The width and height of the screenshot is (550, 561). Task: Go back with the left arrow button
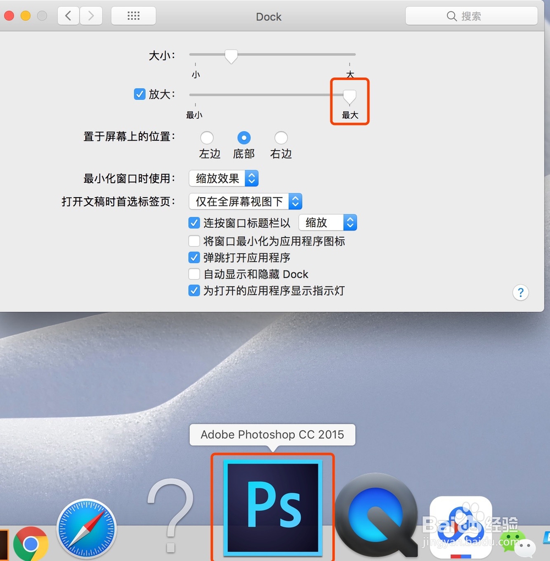pyautogui.click(x=68, y=16)
